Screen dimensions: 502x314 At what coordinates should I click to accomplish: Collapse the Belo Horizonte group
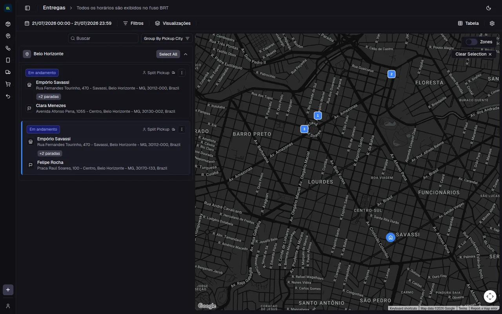(186, 54)
